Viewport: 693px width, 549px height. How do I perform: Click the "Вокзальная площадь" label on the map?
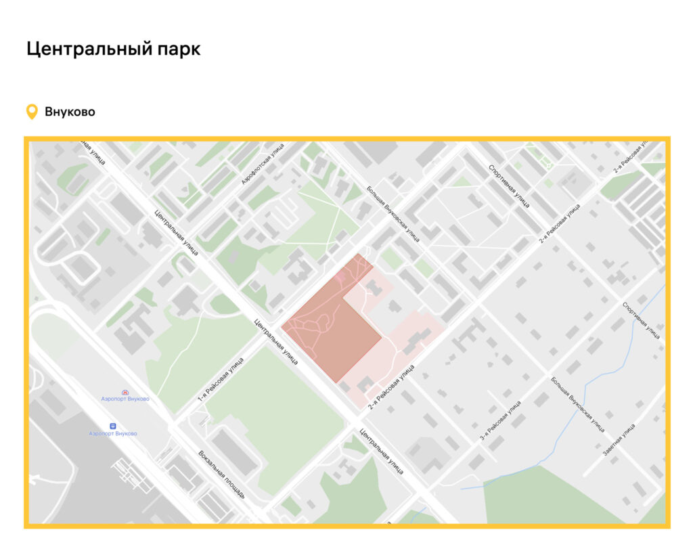pos(221,475)
